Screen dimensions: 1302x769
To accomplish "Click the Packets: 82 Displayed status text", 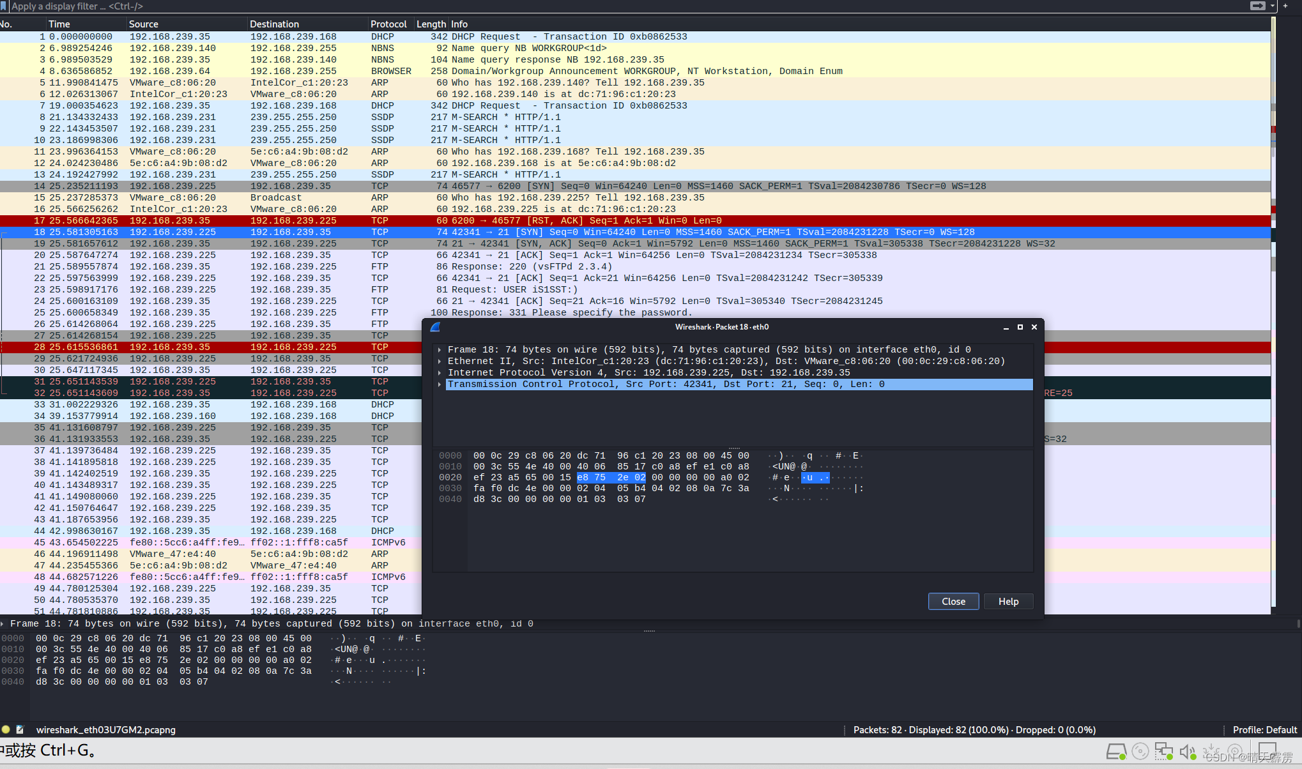I will pos(974,729).
